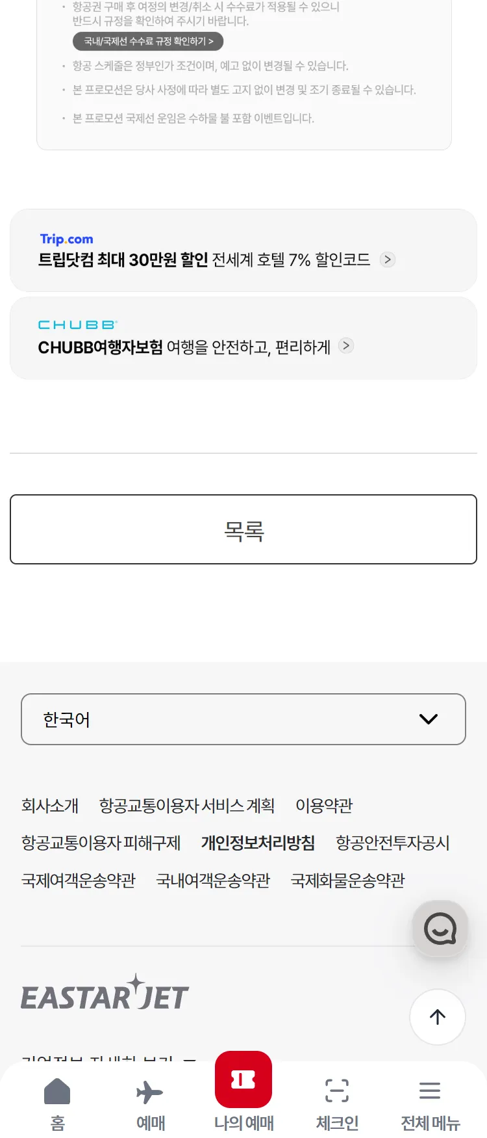487x1138 pixels.
Task: Open the 국제여객운송약관 link
Action: tap(79, 880)
